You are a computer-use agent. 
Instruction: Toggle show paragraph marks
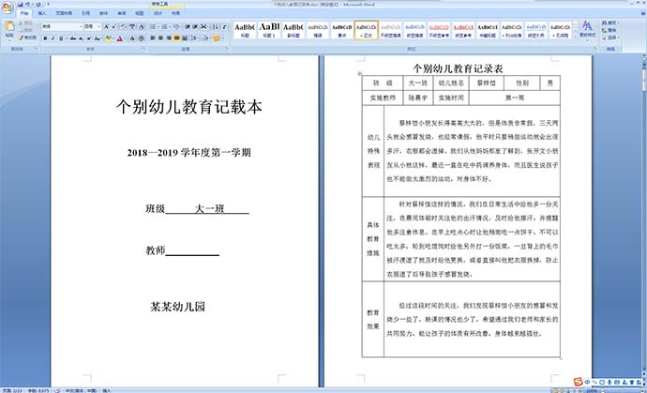[x=224, y=26]
